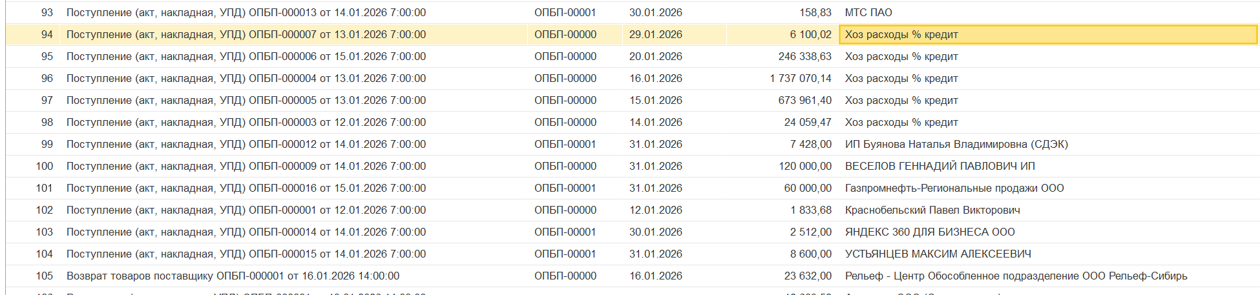
Task: Select document ОПБП-000013 from 14.01.2026 in row 93
Action: [246, 13]
